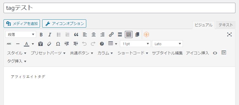Insert a horizontal line
Screen dimensions: 239x105
(x=18, y=44)
